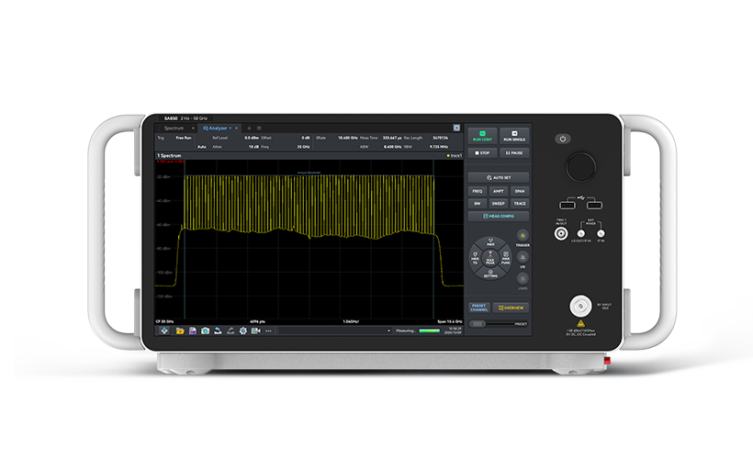753x459 pixels.
Task: Toggle the trace1 indicator
Action: (454, 156)
